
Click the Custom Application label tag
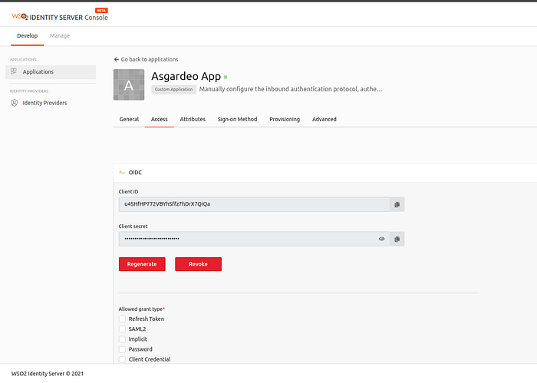173,89
